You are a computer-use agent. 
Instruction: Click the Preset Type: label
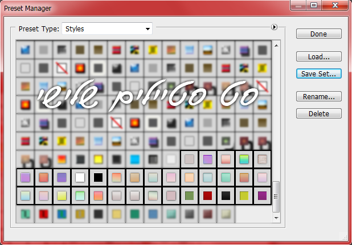pos(39,28)
